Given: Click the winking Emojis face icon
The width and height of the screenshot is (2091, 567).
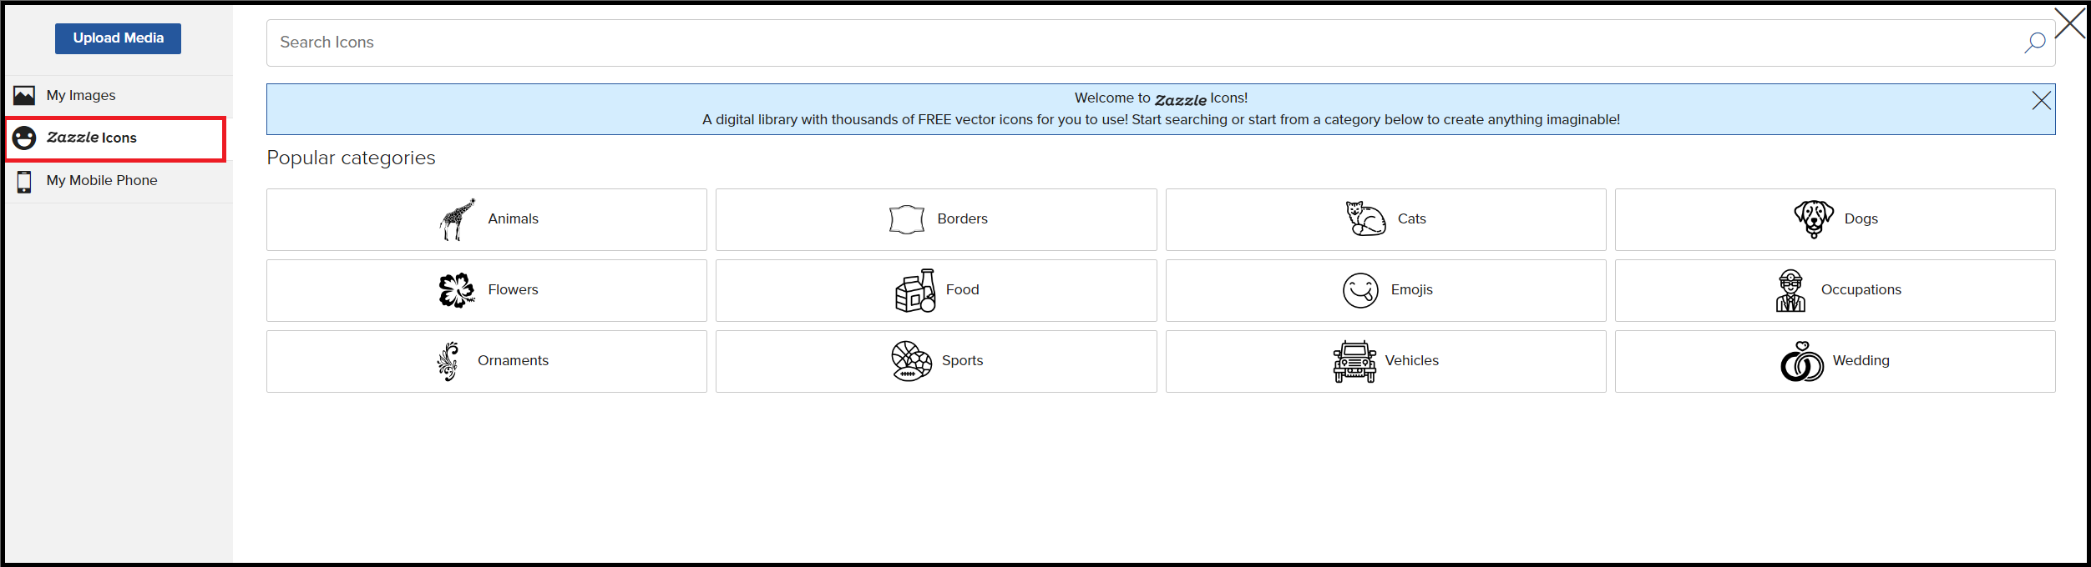Looking at the screenshot, I should tap(1360, 290).
